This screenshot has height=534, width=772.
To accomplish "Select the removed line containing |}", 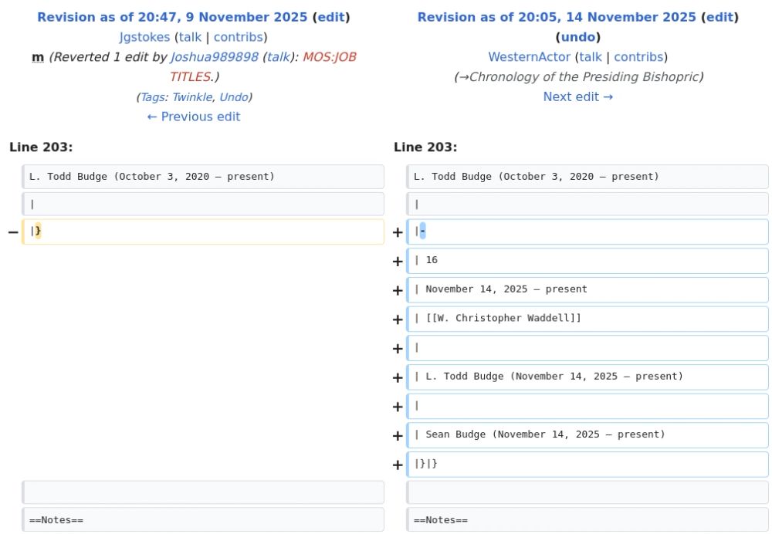I will 203,231.
